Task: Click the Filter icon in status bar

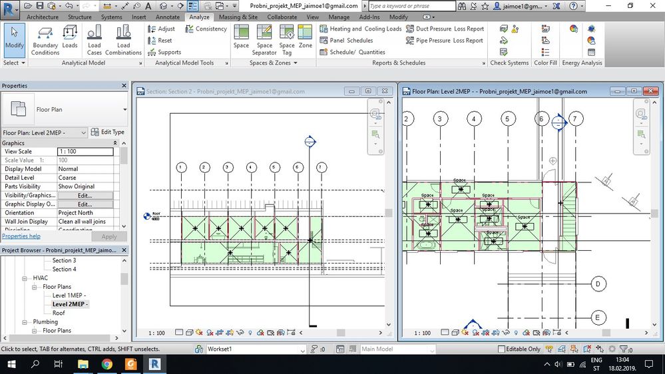Action: pyautogui.click(x=624, y=349)
